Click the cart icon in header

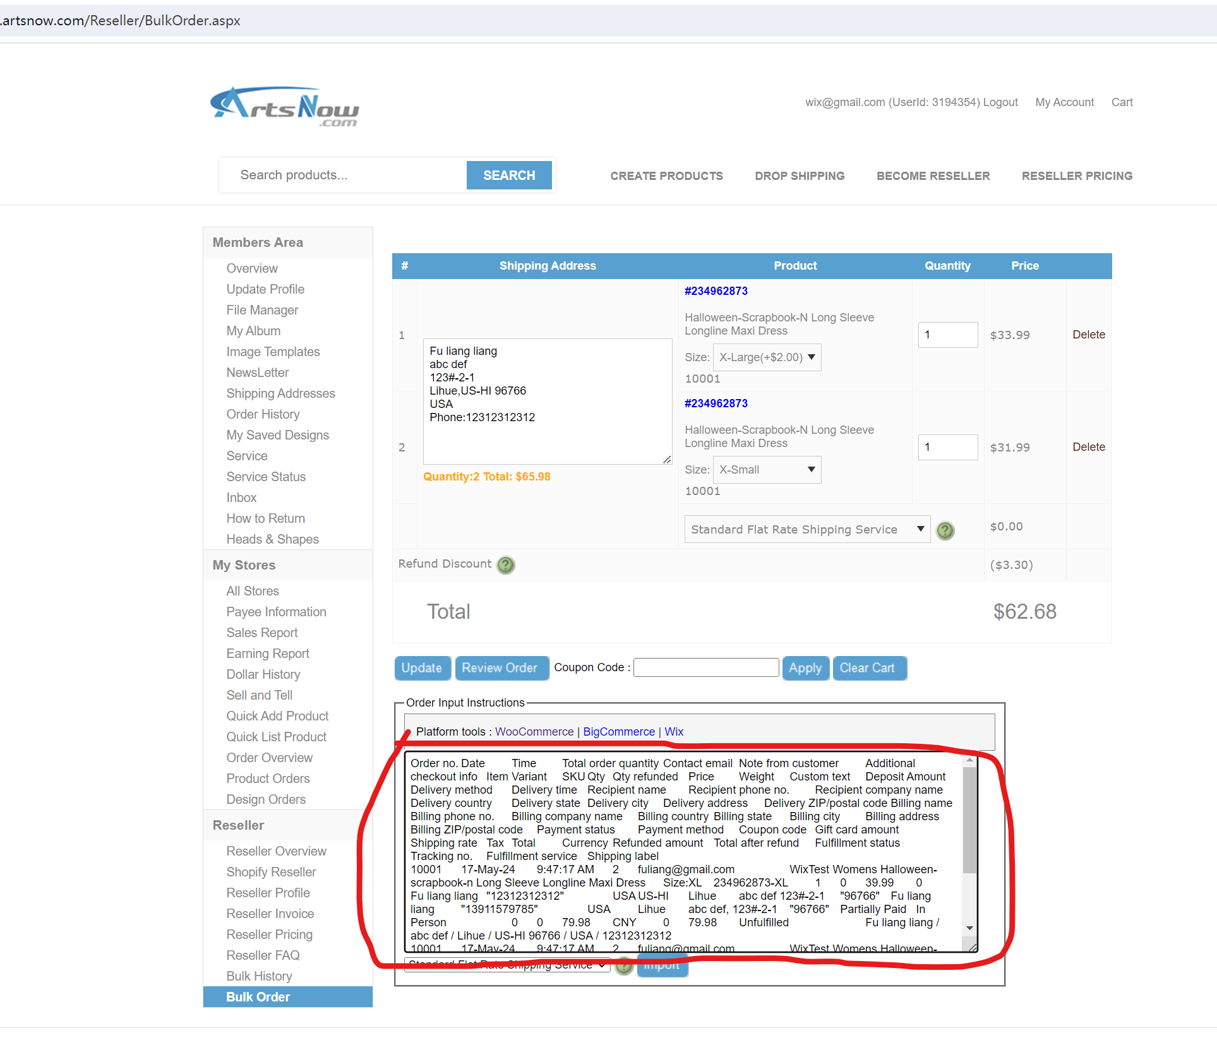coord(1122,102)
